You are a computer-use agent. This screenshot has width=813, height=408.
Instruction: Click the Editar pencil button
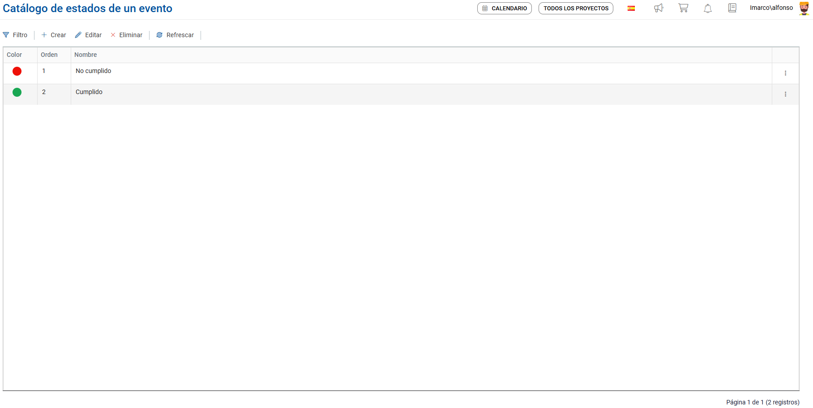[89, 35]
